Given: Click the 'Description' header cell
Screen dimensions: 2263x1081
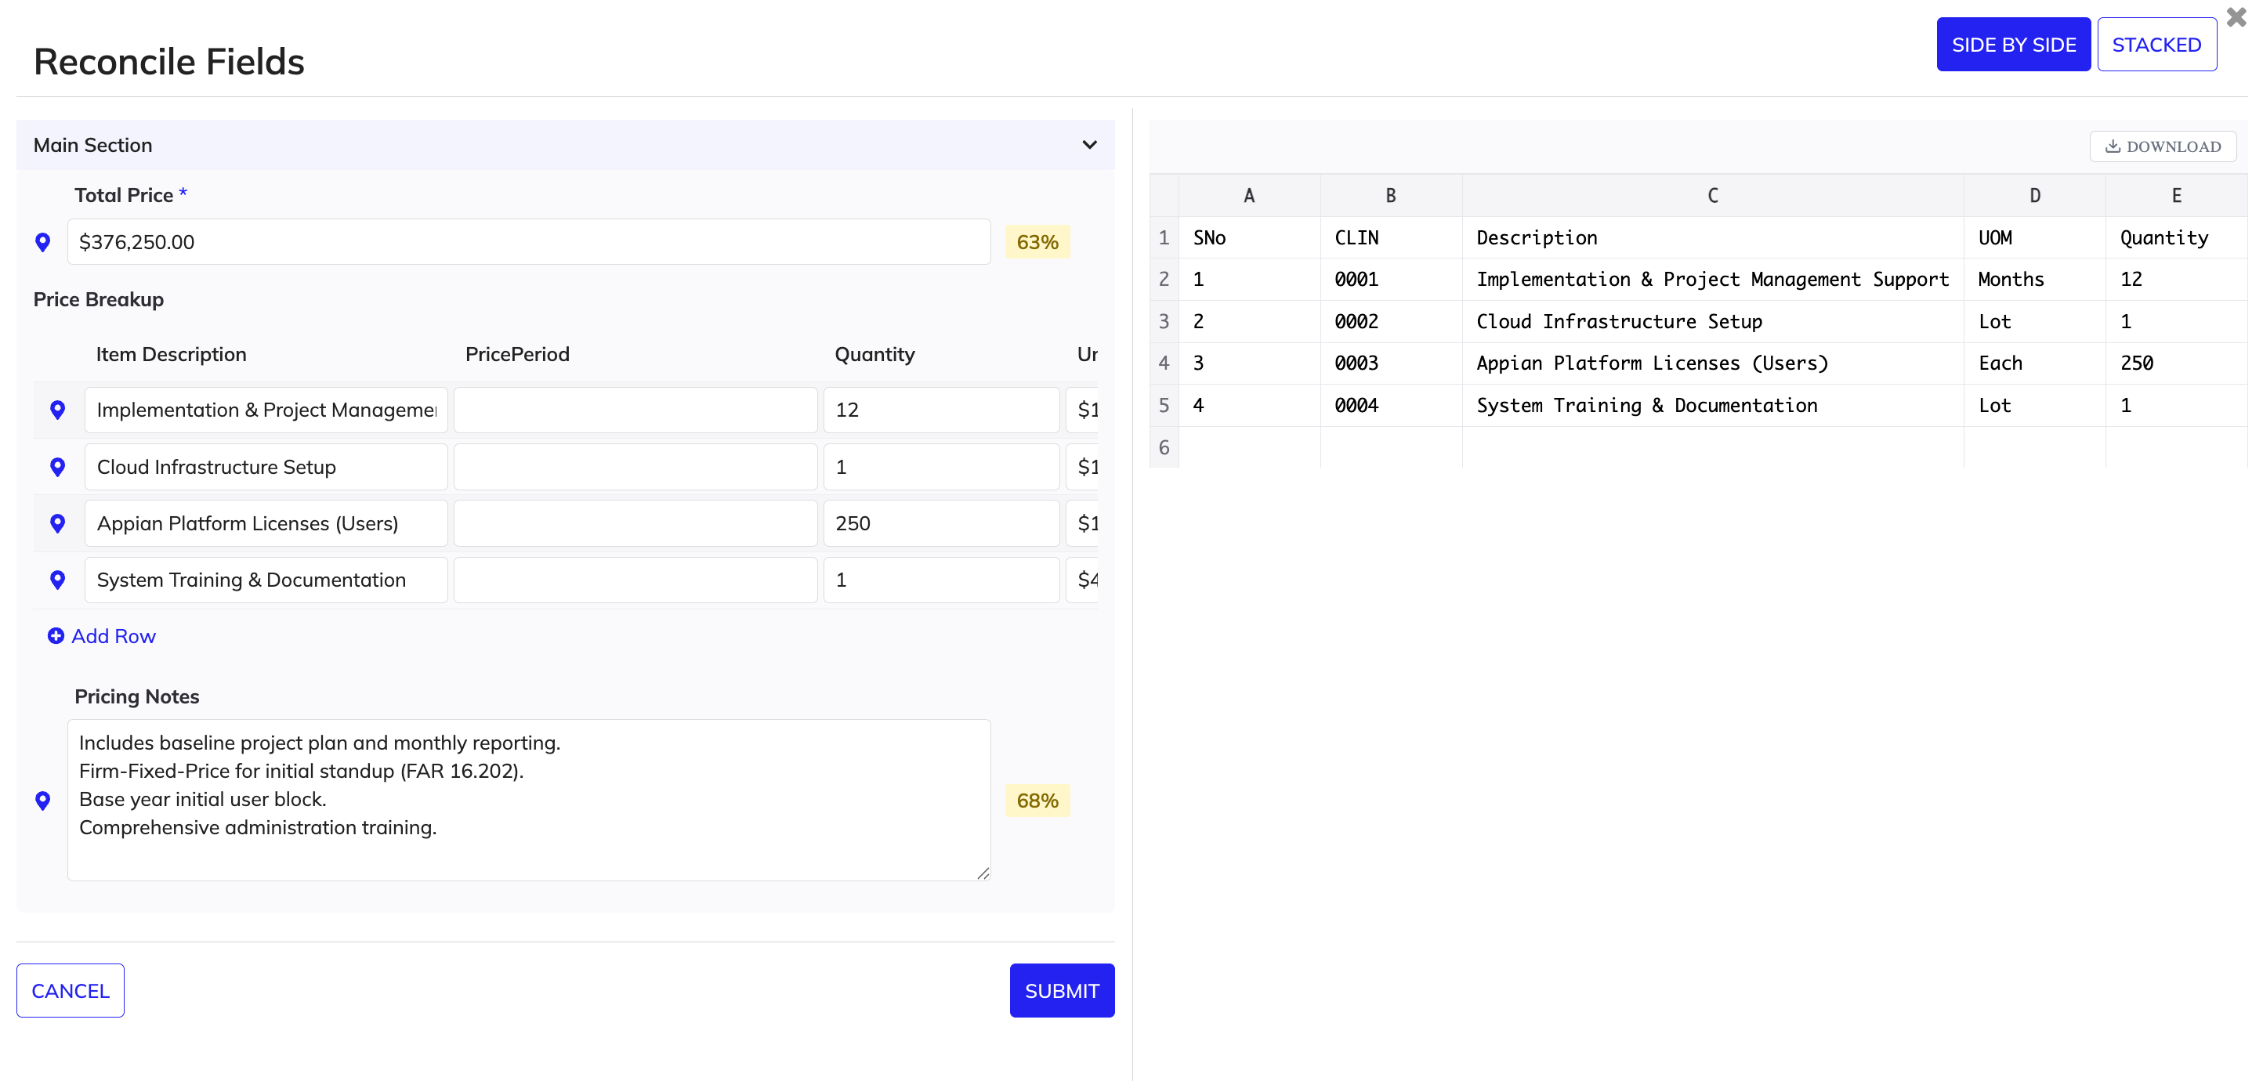Looking at the screenshot, I should (x=1712, y=238).
